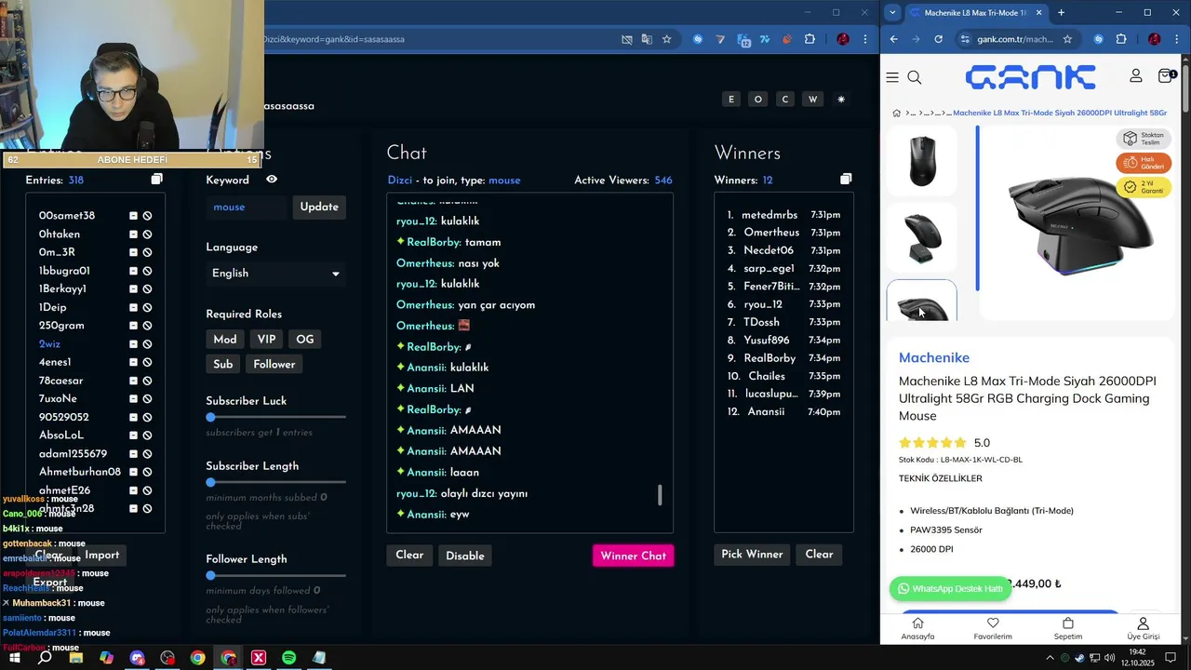Import entries with the Import button
1191x670 pixels.
point(102,556)
